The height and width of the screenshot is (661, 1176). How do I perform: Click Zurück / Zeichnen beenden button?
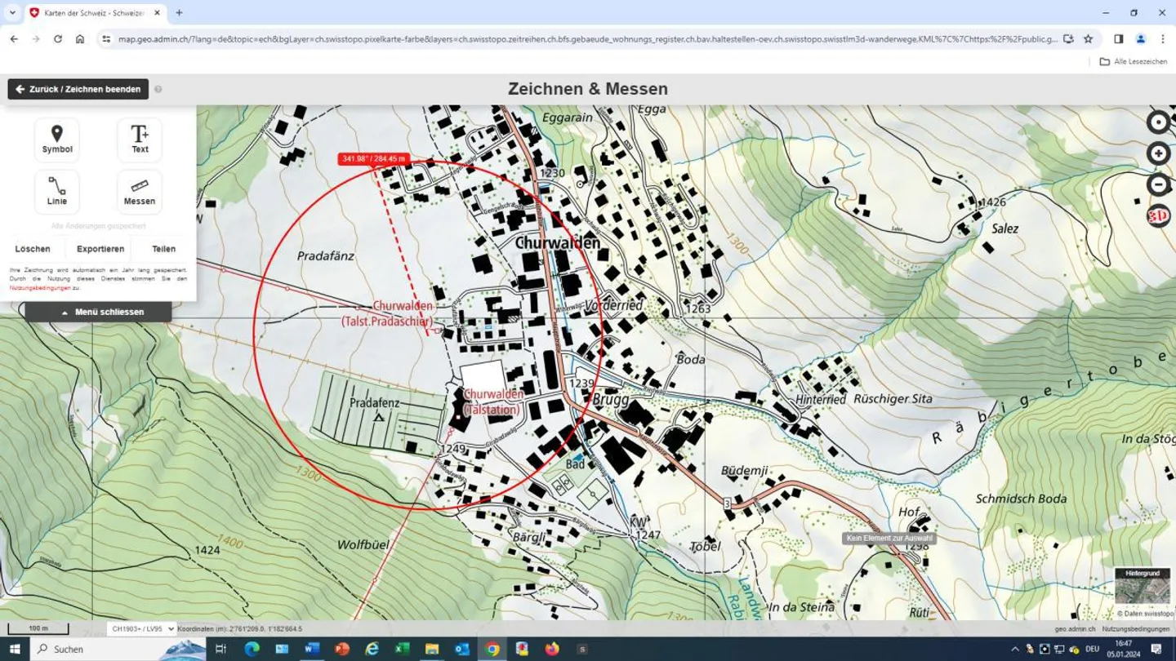(78, 89)
